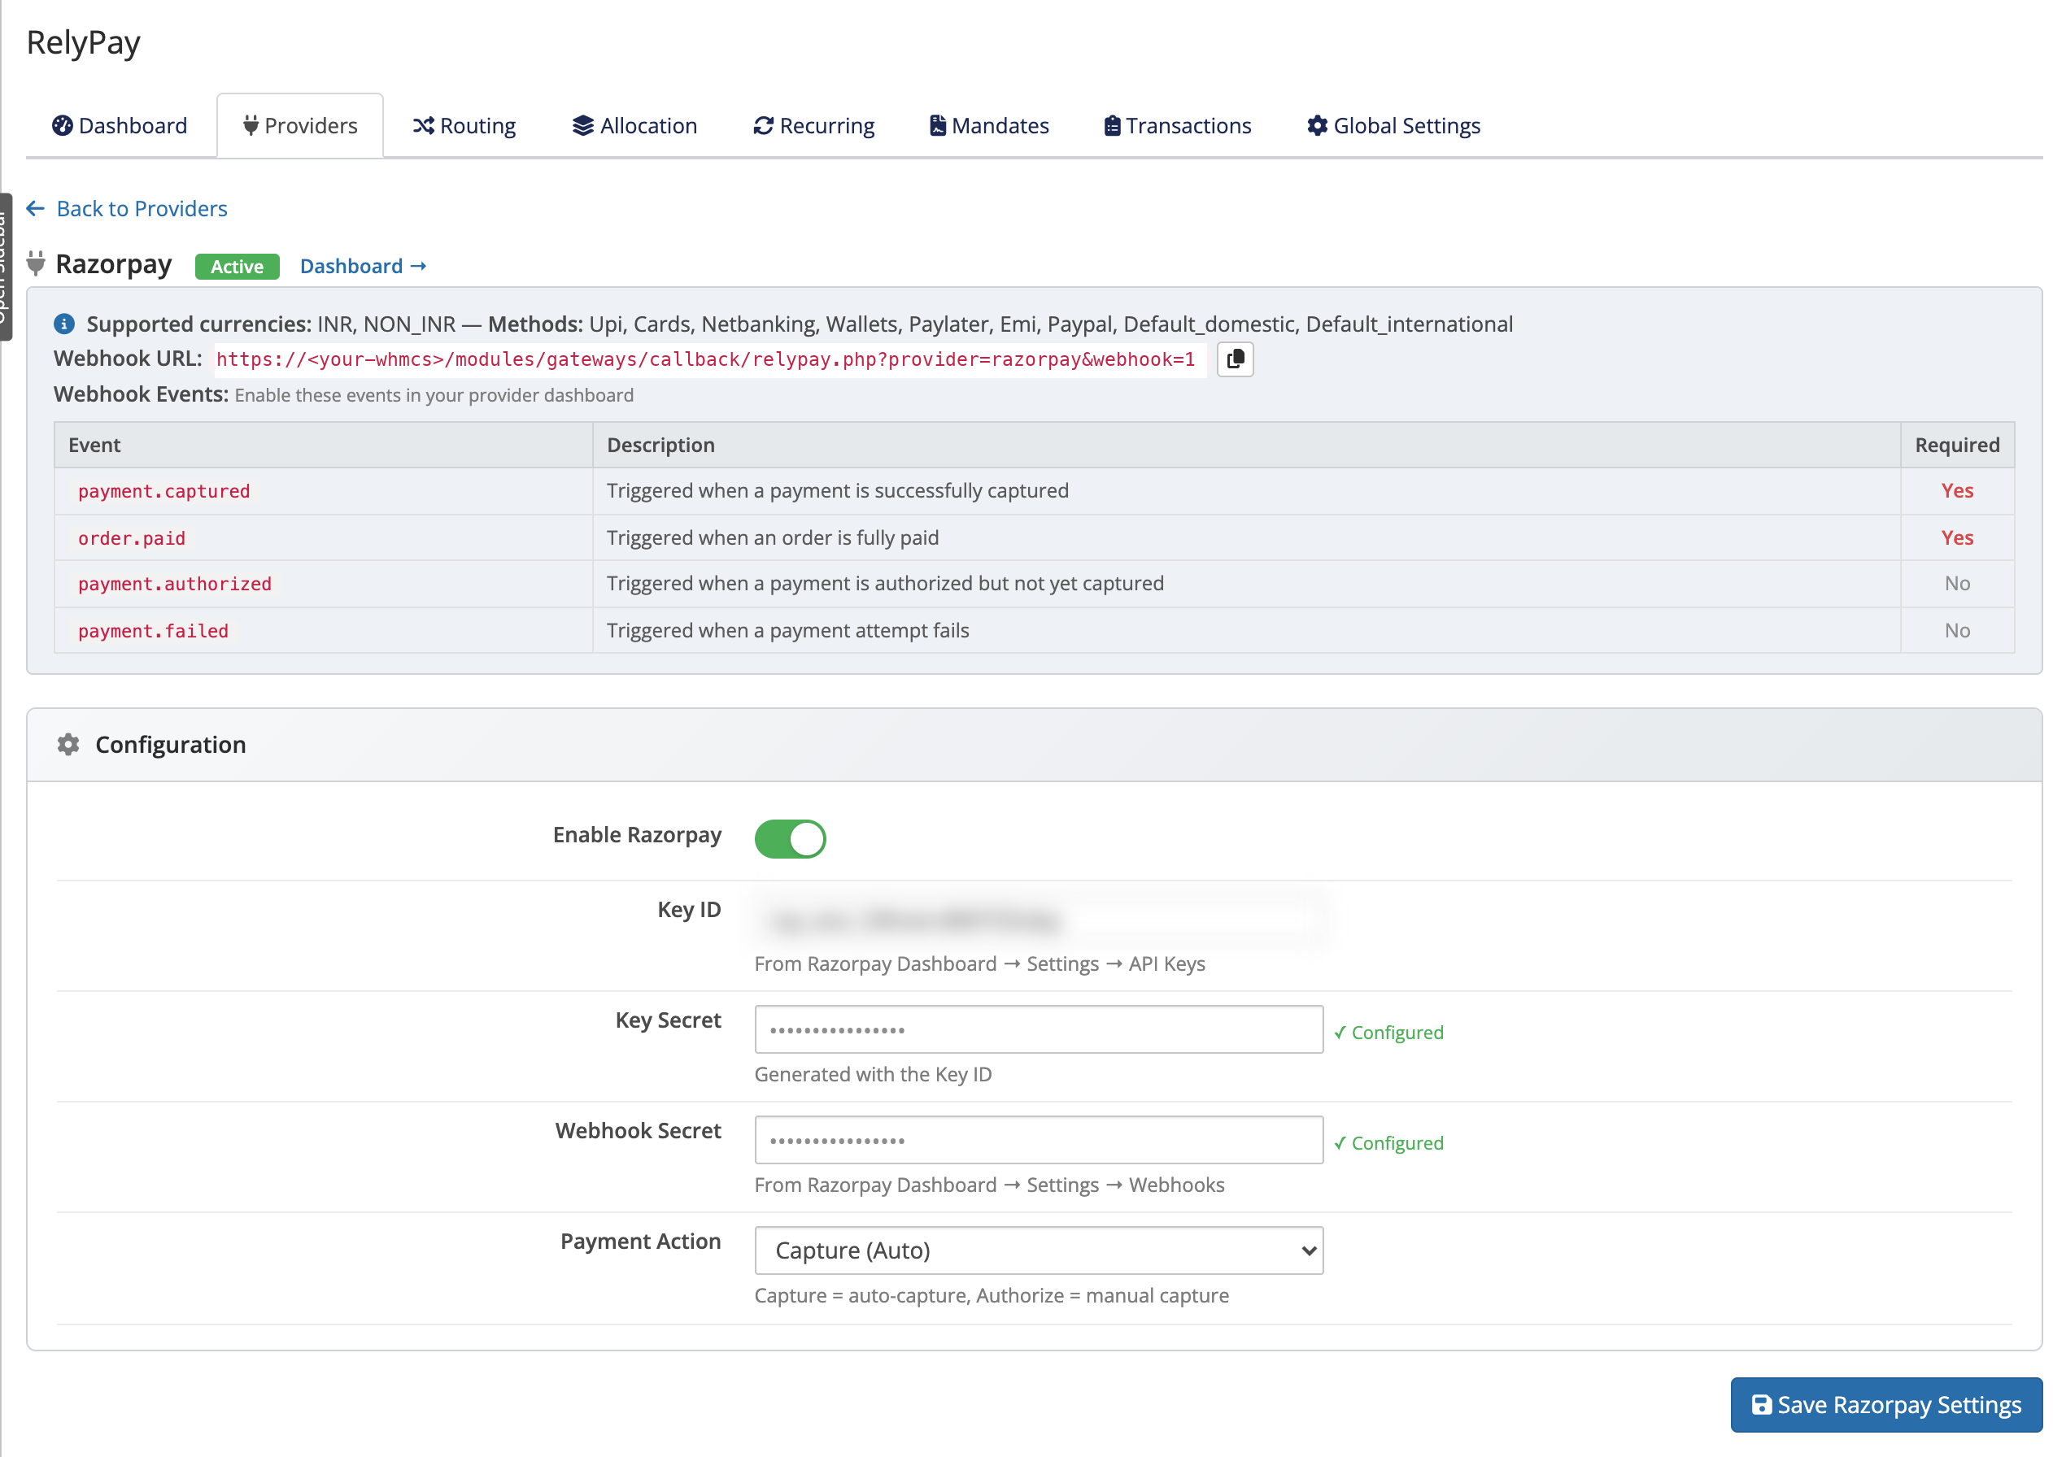Viewport: 2053px width, 1457px height.
Task: Click the payment.failed event
Action: [154, 631]
